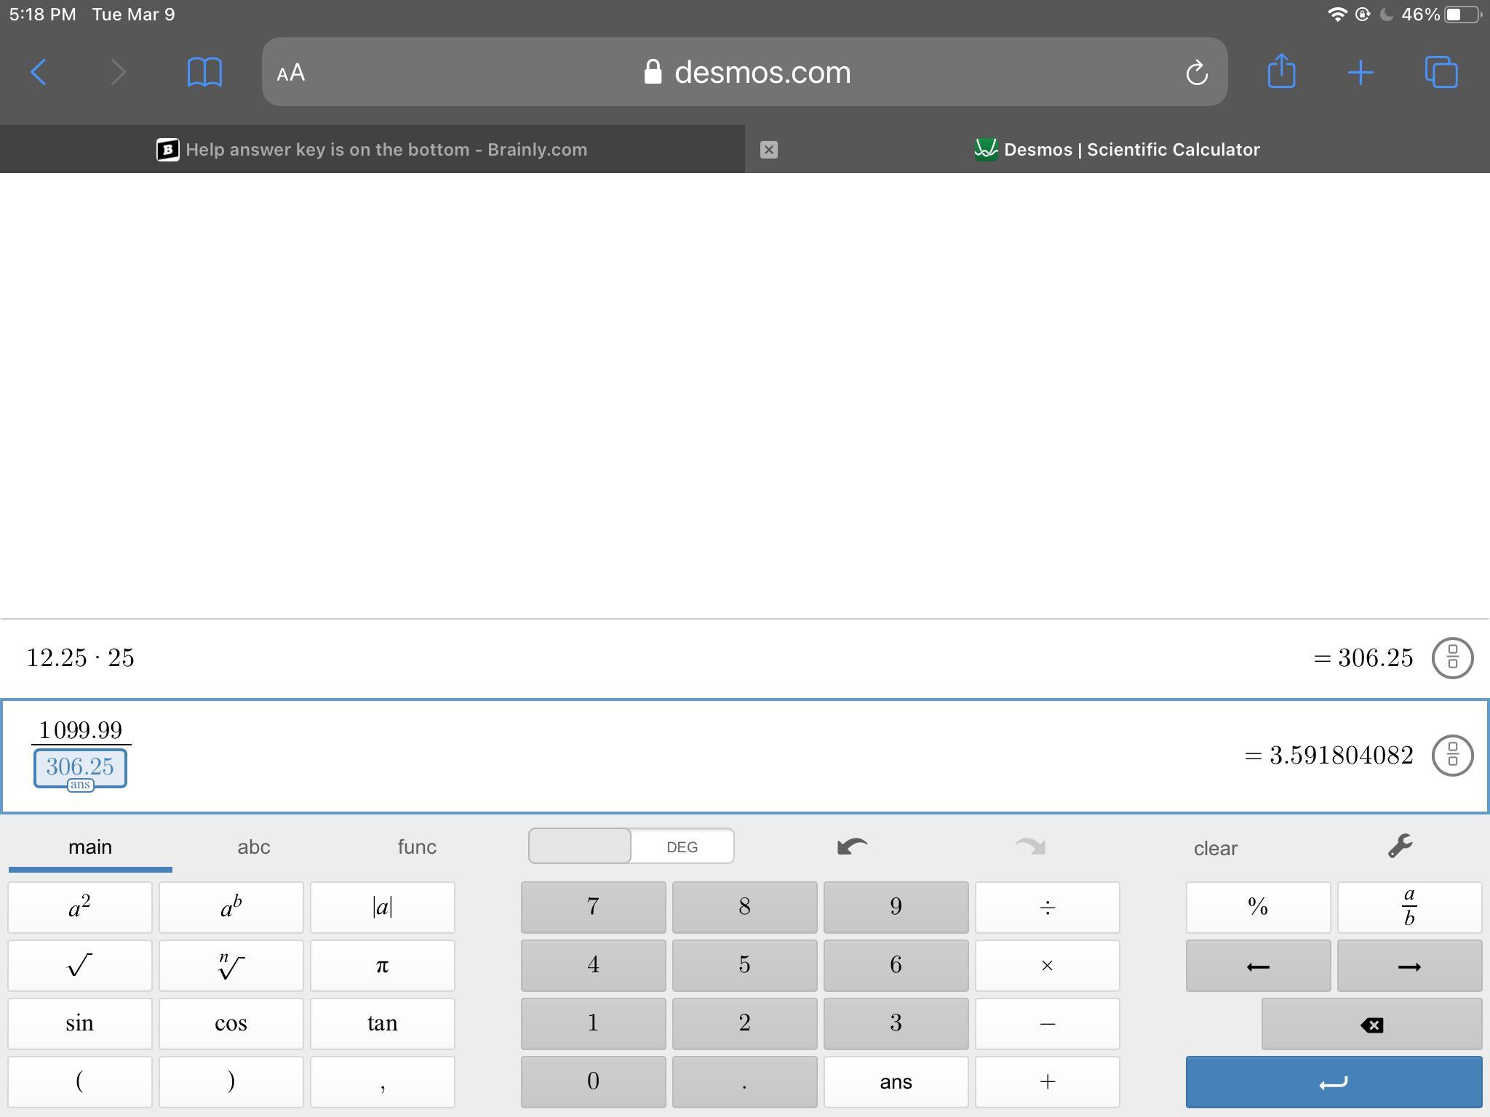Move cursor left with arrow key
Viewport: 1490px width, 1117px height.
(x=1257, y=966)
